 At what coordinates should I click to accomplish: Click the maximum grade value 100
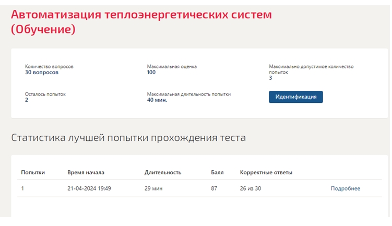pos(151,73)
